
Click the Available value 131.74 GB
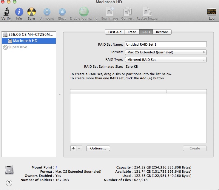(x=163, y=172)
